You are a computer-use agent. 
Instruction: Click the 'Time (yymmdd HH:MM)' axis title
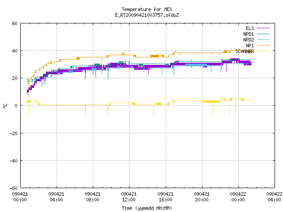pyautogui.click(x=147, y=208)
